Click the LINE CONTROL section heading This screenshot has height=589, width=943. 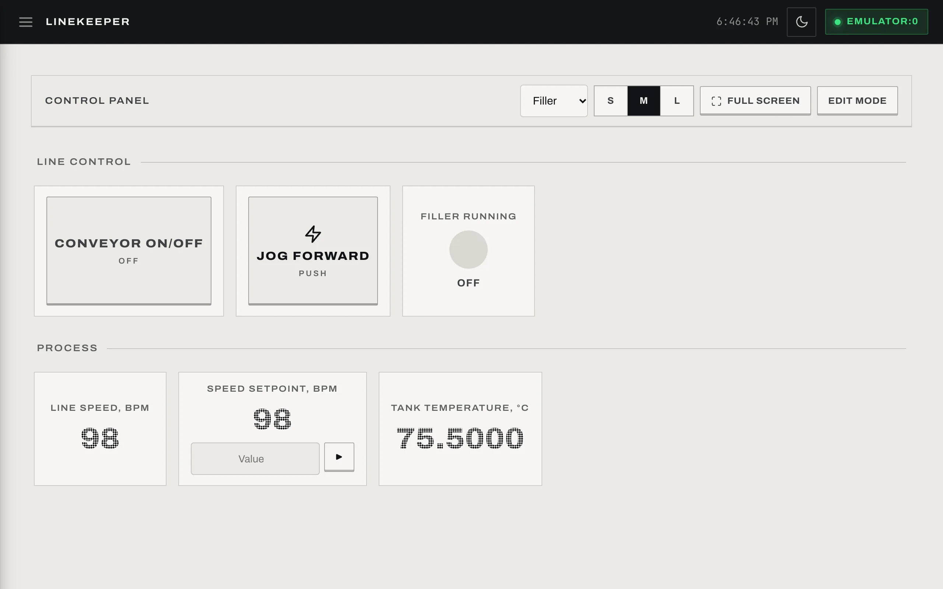(84, 162)
